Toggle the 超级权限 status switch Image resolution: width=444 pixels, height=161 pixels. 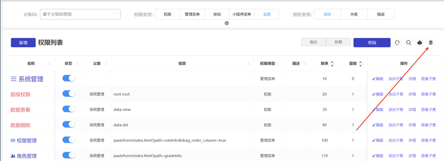[69, 94]
